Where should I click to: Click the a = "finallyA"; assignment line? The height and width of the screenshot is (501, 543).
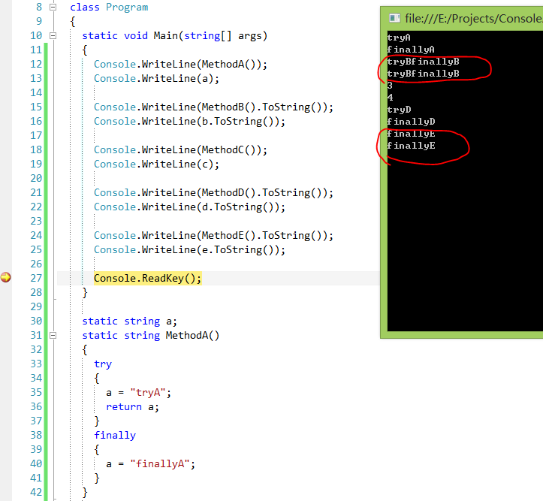click(151, 464)
